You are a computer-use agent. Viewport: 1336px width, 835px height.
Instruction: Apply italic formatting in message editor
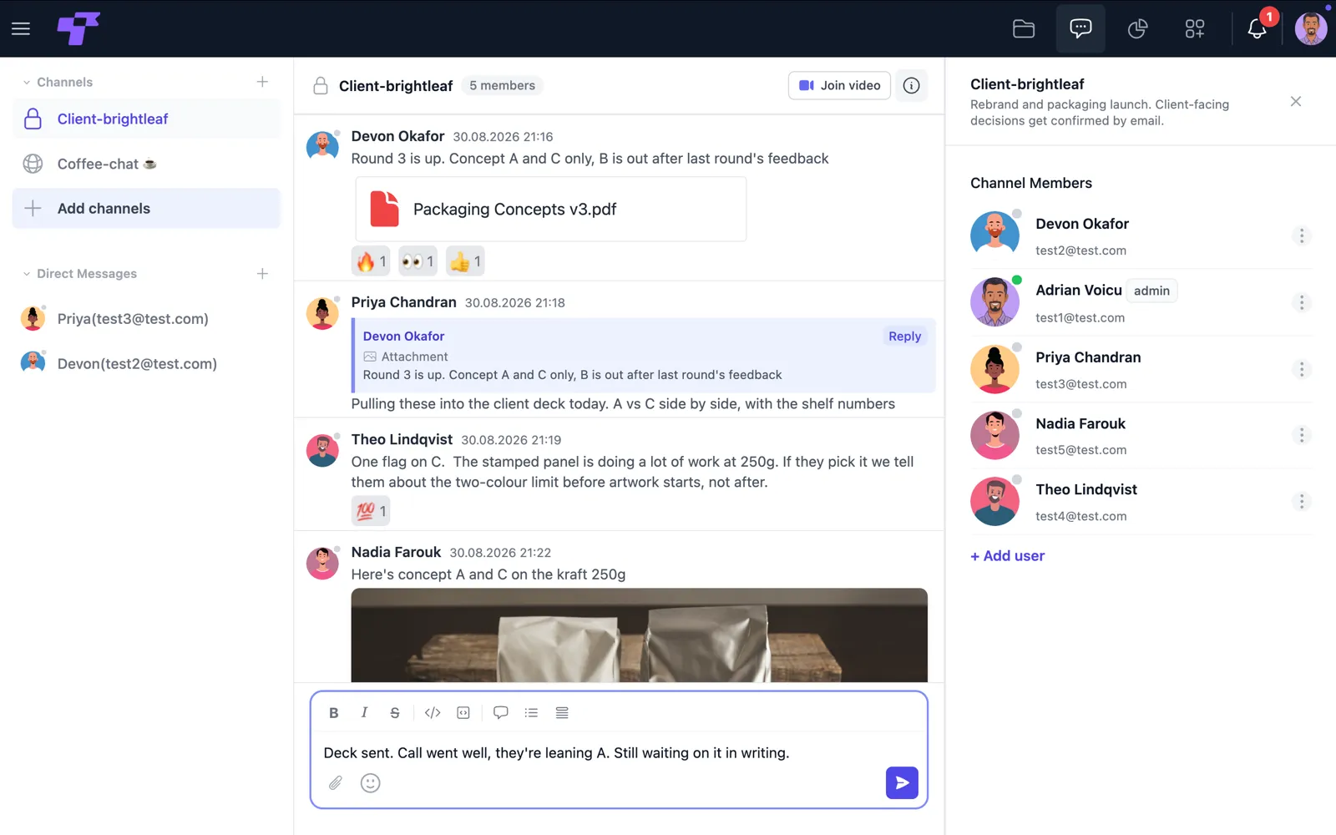point(364,712)
